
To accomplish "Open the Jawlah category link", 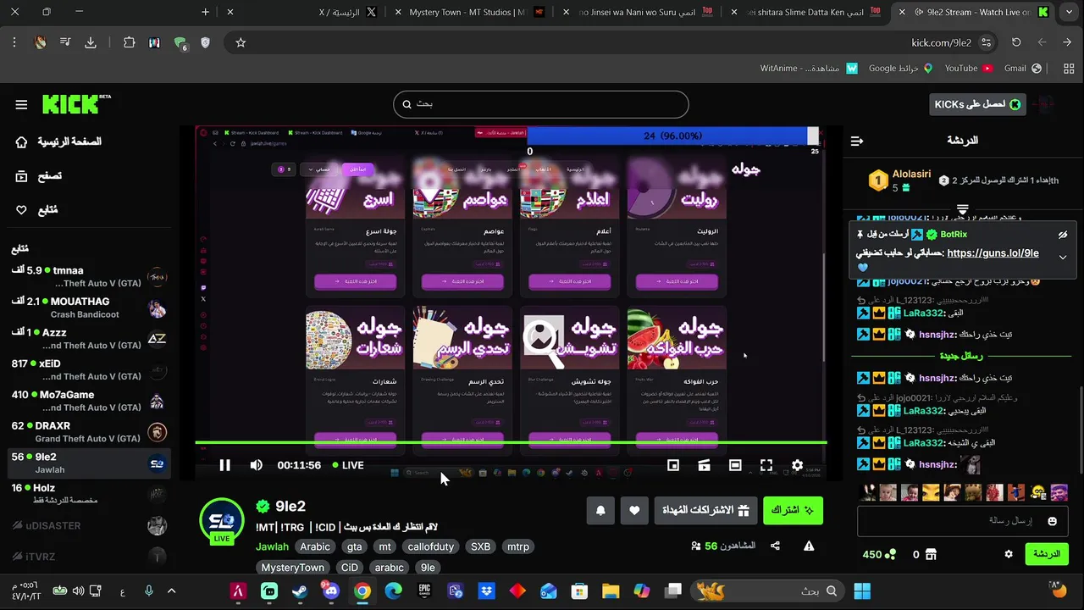I will [273, 546].
